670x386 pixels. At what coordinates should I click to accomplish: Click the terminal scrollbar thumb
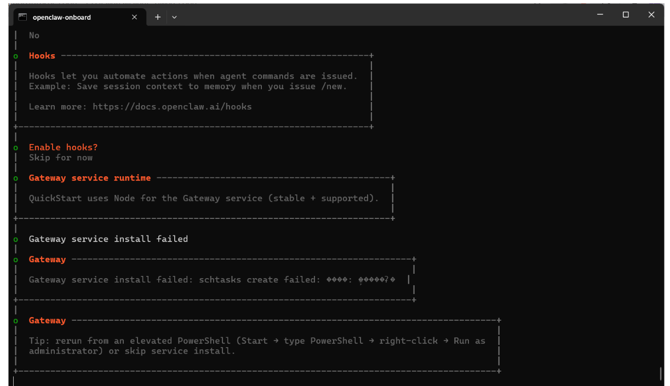[661, 373]
